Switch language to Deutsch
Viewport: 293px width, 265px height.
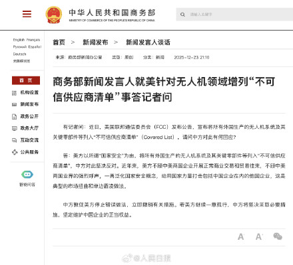click(19, 54)
